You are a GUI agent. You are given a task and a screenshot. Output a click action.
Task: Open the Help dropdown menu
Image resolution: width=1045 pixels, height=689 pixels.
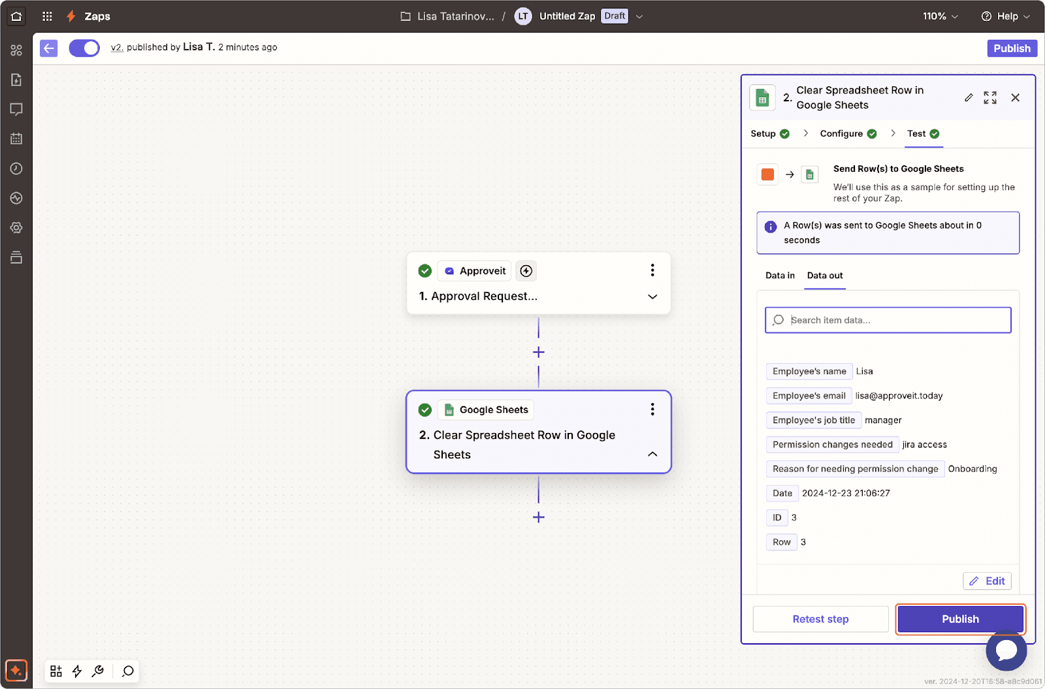click(x=1006, y=16)
